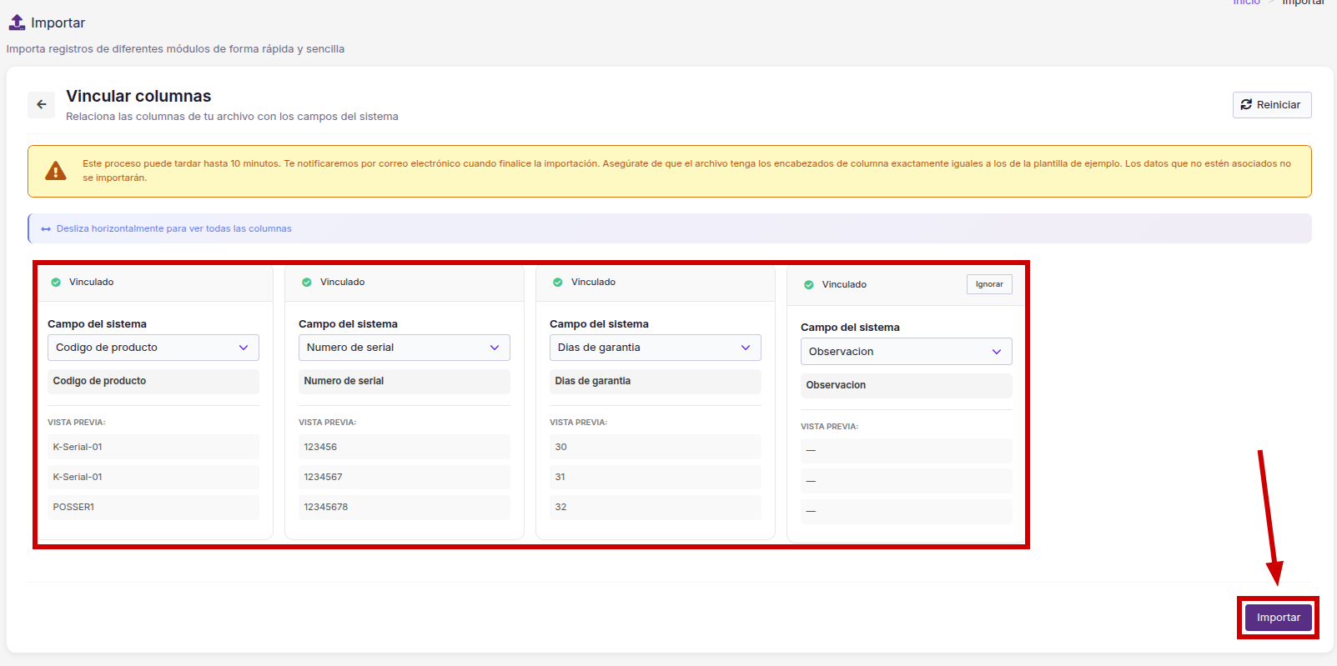Expand the Dias de garantia field dropdown
The image size is (1337, 666).
pos(656,348)
